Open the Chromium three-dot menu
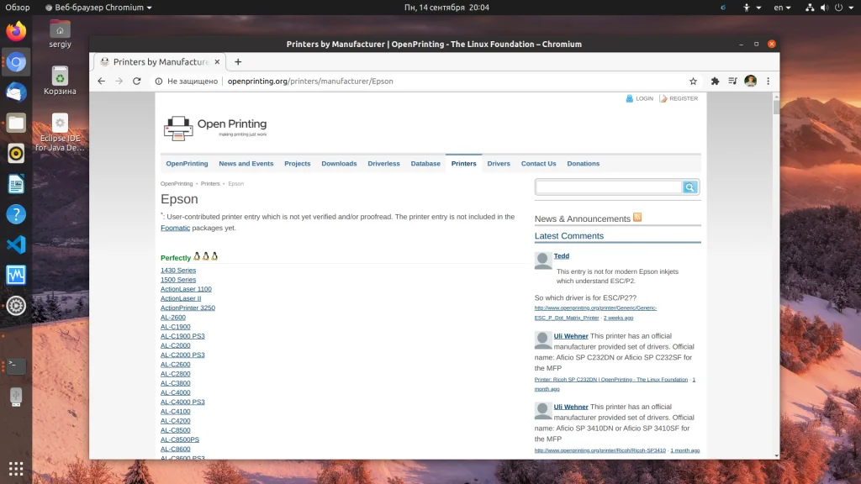 (x=769, y=82)
